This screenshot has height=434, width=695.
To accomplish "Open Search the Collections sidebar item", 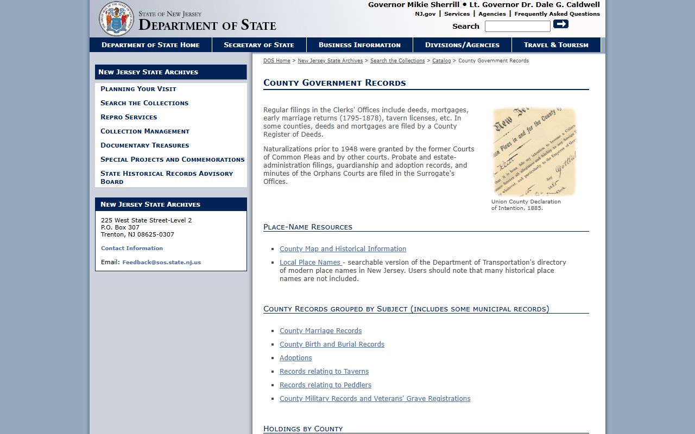I will 144,103.
